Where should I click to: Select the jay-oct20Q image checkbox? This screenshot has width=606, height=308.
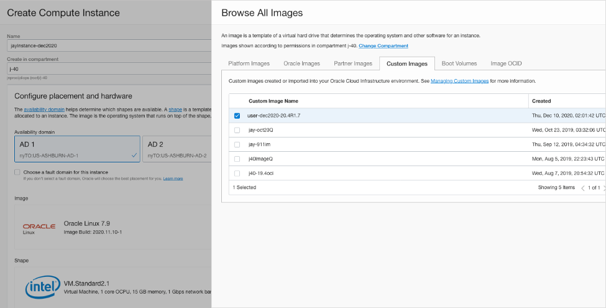[x=237, y=130]
